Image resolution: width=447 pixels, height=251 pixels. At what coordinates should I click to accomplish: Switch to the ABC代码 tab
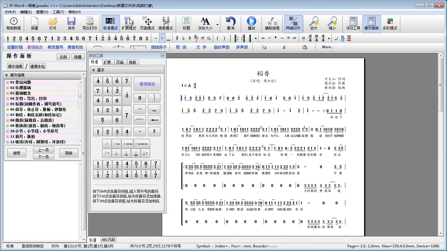point(108,240)
